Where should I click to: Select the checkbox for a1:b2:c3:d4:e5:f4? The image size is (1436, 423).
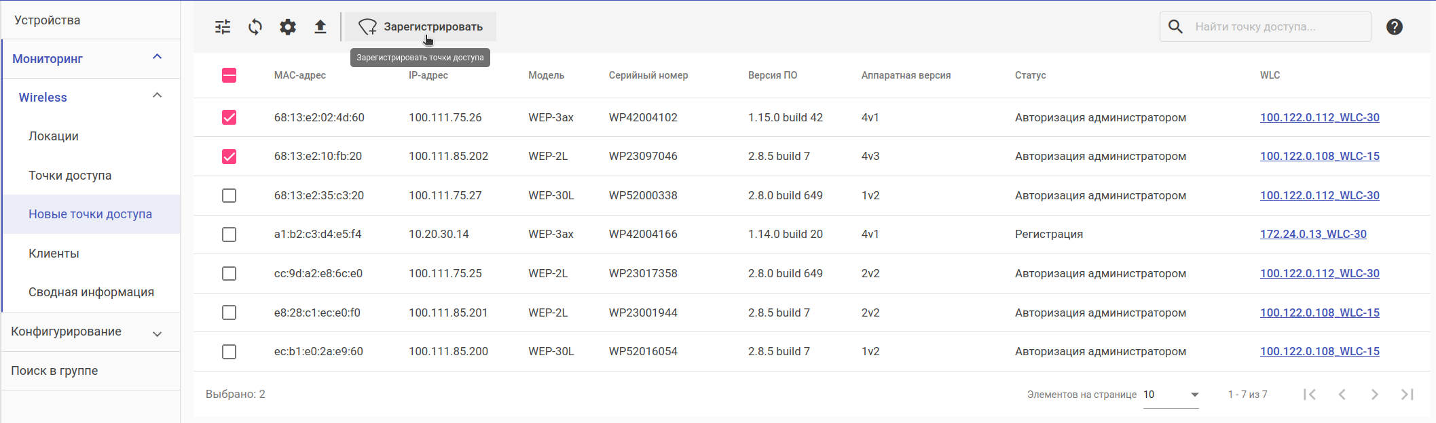tap(229, 235)
